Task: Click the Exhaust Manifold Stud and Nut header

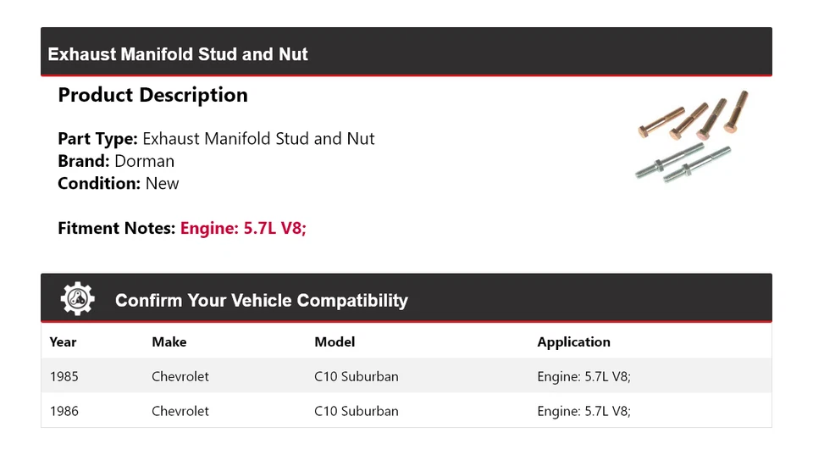Action: point(178,54)
